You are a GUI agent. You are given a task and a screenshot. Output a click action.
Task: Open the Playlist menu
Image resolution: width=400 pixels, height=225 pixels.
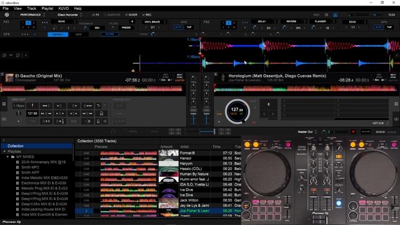tap(47, 8)
